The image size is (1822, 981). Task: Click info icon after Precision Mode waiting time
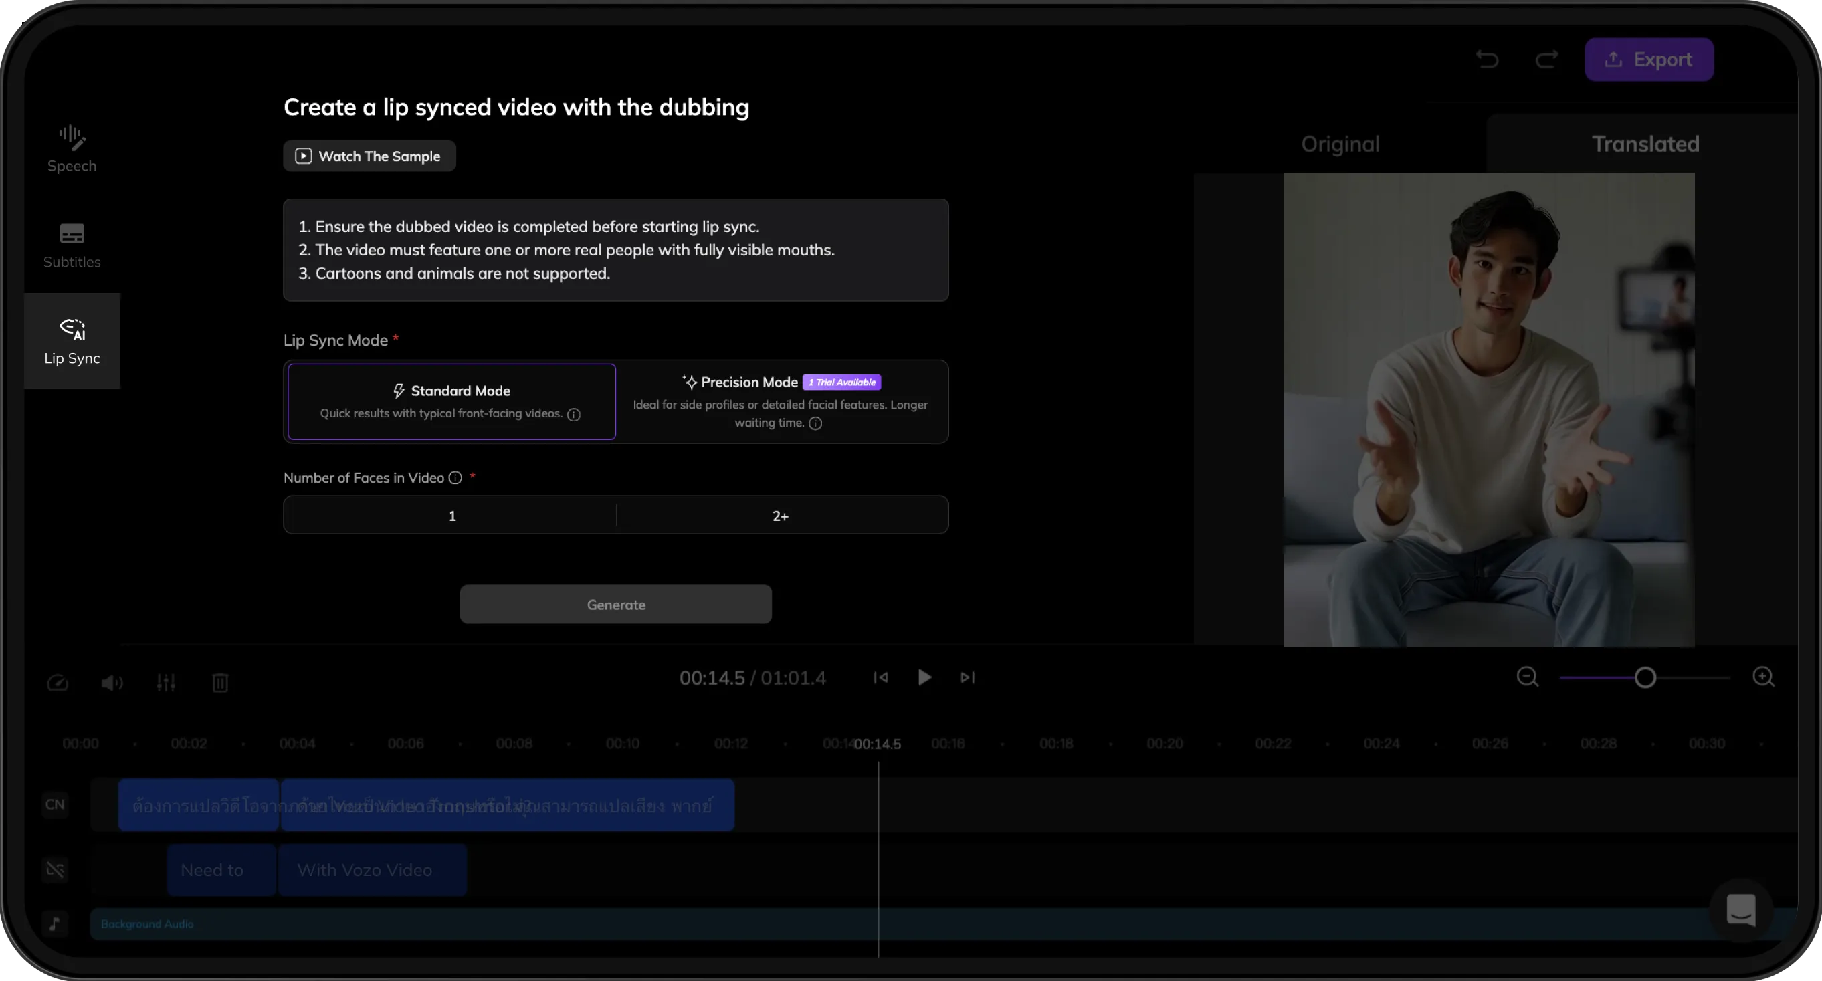pyautogui.click(x=815, y=423)
